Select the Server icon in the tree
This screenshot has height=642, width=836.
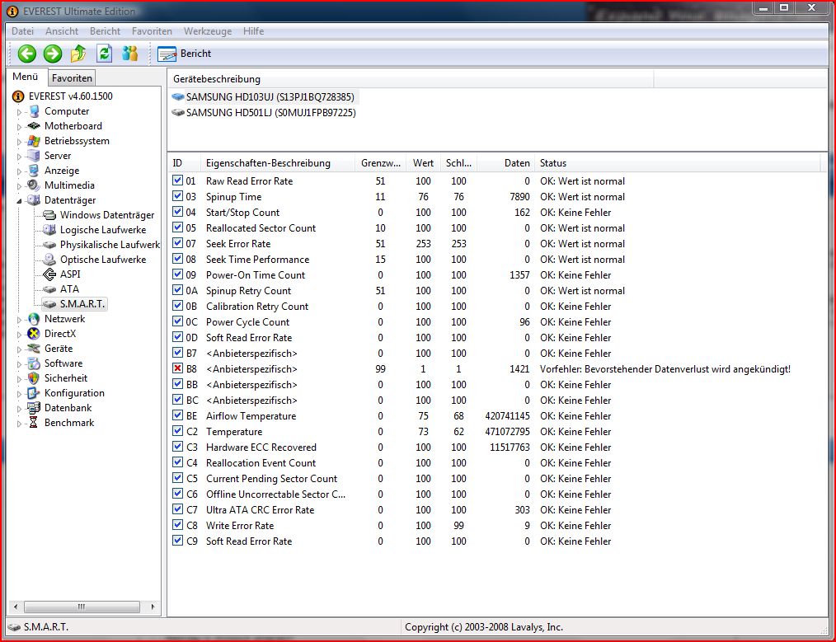click(34, 156)
